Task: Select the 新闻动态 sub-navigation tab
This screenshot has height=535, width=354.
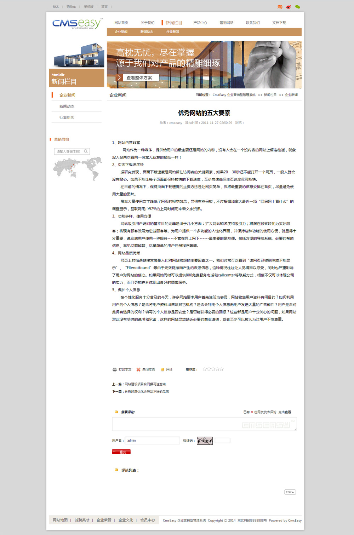Action: tap(147, 32)
